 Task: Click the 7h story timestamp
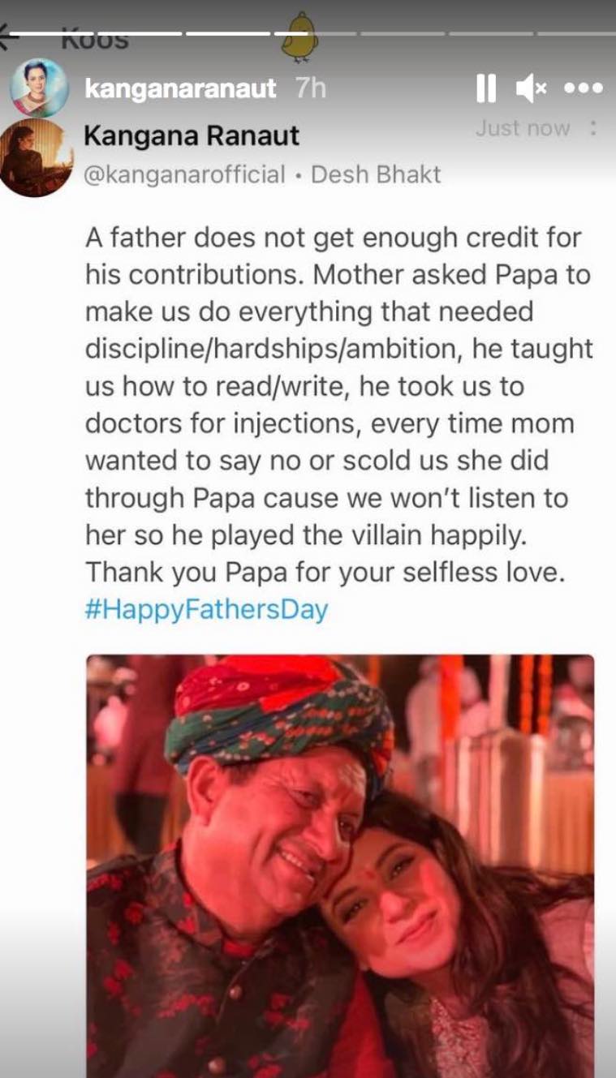click(311, 88)
